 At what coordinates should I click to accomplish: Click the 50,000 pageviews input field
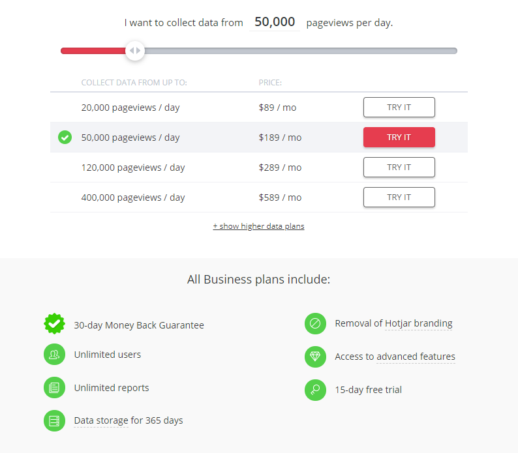click(x=275, y=22)
